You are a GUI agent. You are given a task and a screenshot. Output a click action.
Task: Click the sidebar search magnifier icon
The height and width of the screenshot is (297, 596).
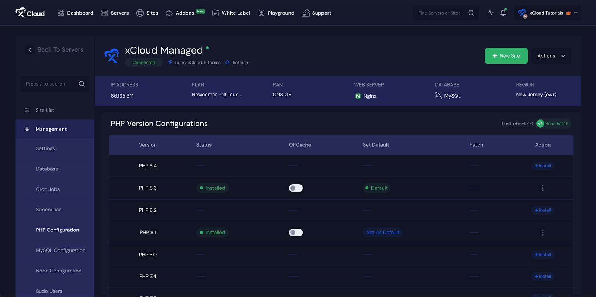click(x=82, y=84)
